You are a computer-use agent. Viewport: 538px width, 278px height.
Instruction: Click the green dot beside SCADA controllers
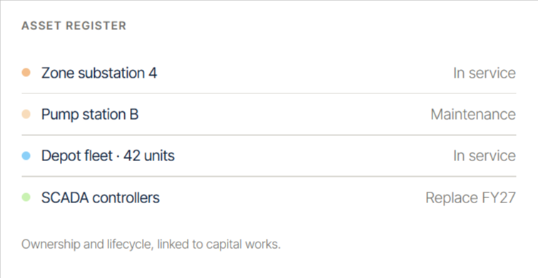pos(26,197)
